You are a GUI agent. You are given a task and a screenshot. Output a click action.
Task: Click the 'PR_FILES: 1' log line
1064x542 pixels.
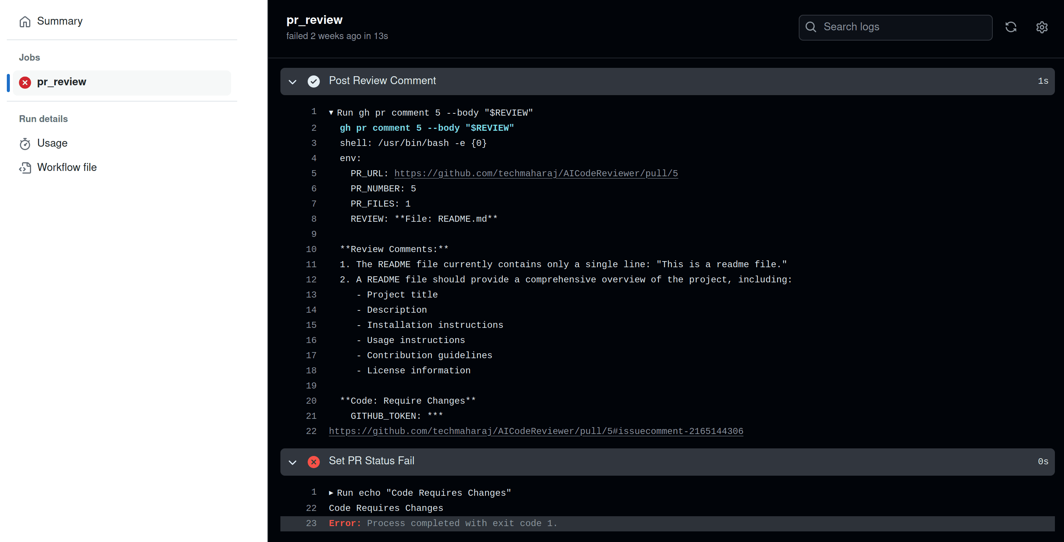[x=380, y=204]
